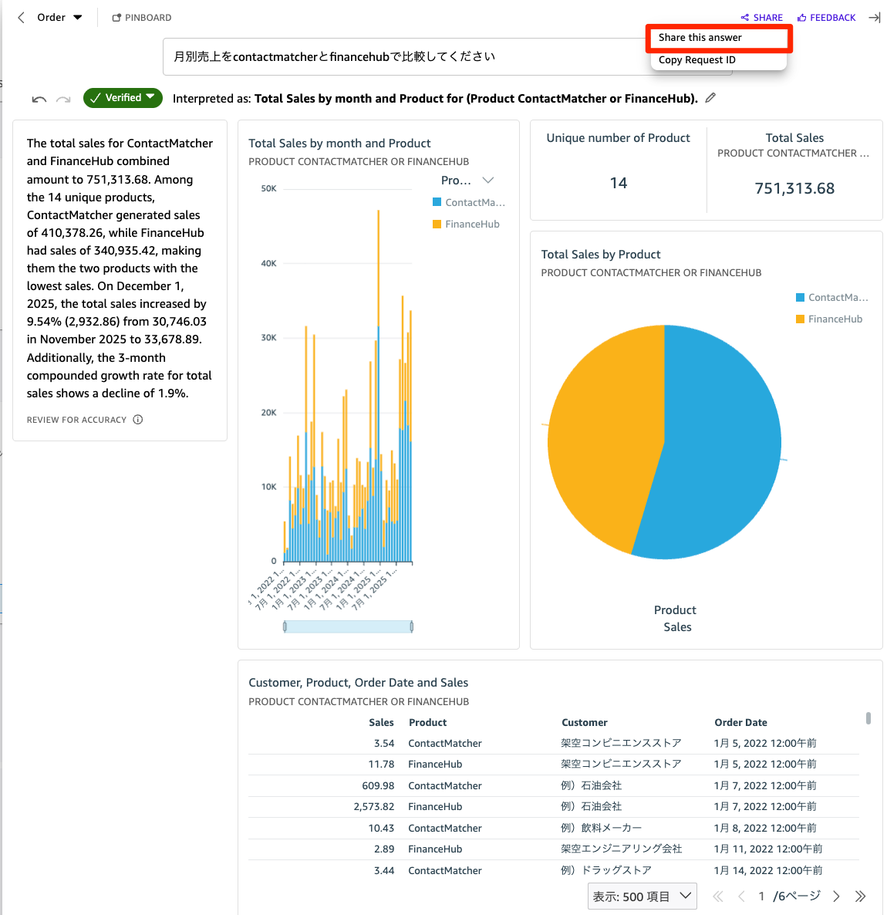The image size is (887, 915).
Task: Click the SHARE link
Action: [761, 17]
